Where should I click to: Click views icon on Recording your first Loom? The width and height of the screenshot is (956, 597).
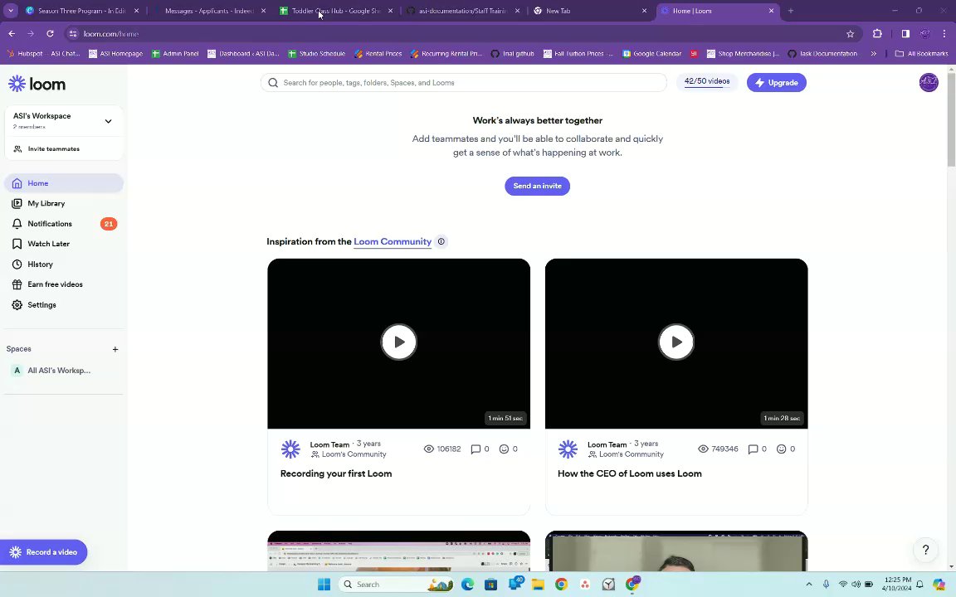428,449
